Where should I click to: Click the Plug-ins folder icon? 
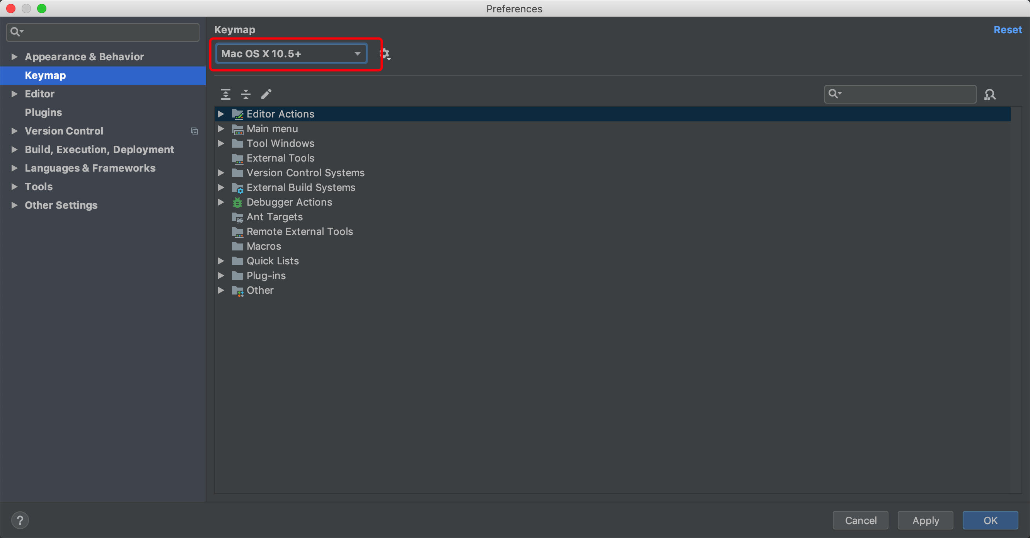[237, 276]
